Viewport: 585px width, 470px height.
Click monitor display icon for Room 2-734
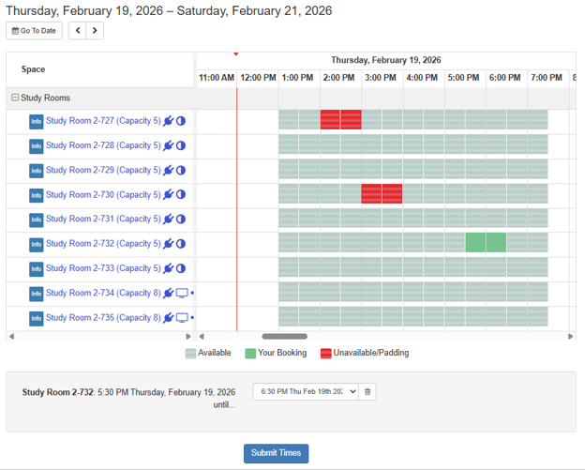(x=182, y=294)
